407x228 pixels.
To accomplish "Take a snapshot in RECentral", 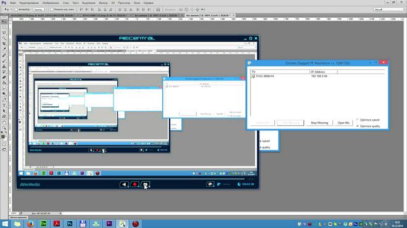I will click(x=146, y=184).
